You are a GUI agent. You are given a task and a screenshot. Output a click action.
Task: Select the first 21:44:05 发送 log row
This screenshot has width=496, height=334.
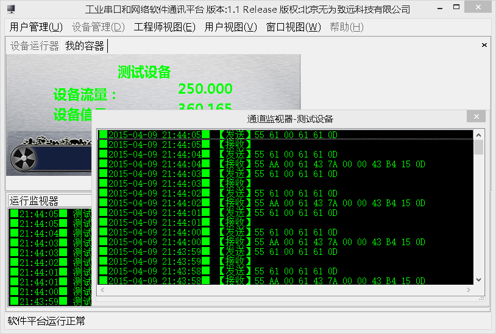coord(285,135)
